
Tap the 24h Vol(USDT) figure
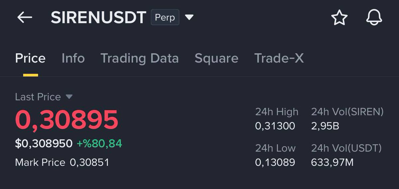click(332, 162)
